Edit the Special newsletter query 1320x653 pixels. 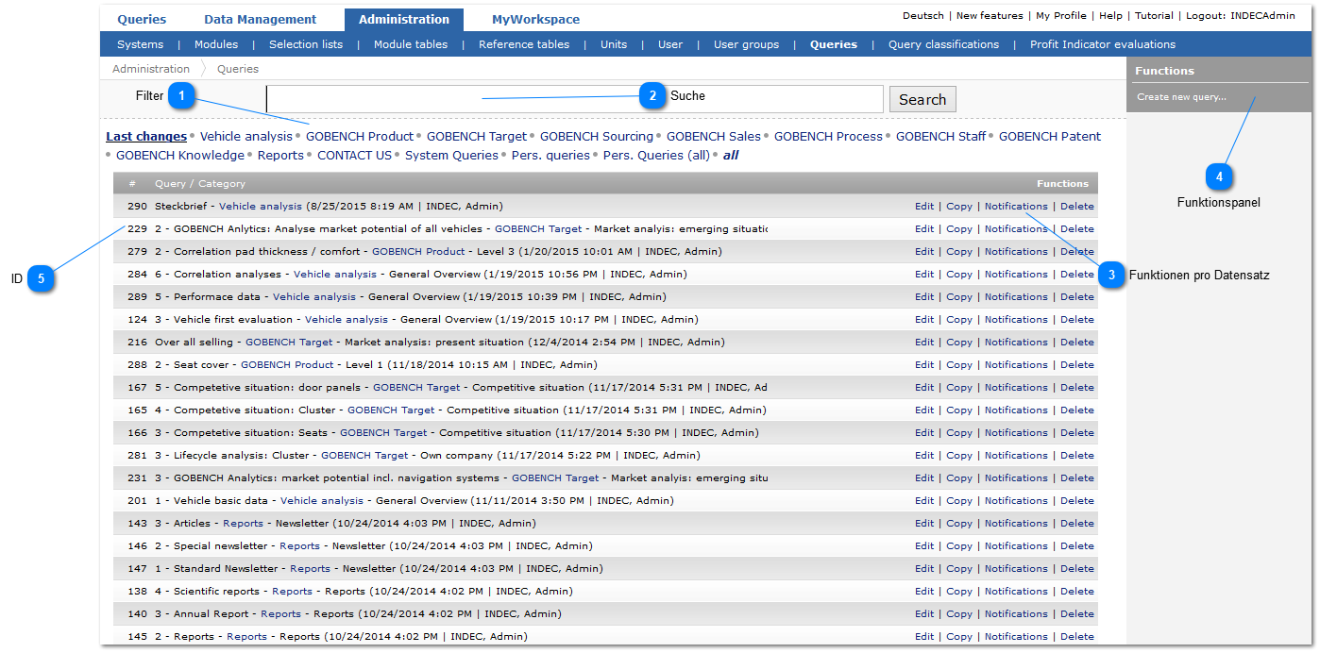coord(924,546)
